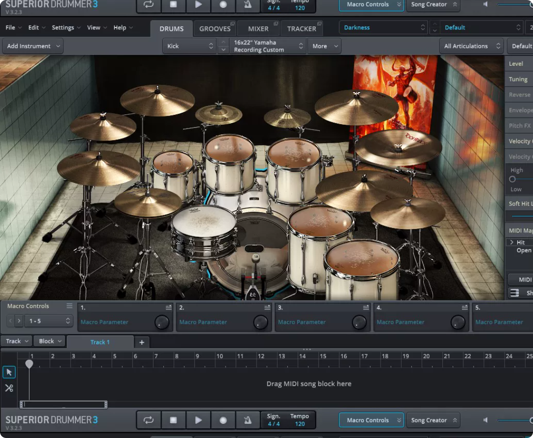Open the Help menu

point(123,27)
